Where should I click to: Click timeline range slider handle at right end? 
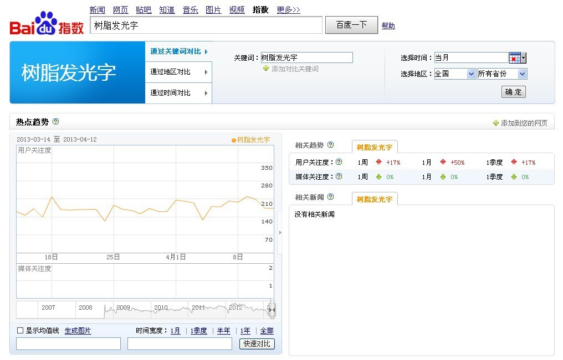point(272,310)
